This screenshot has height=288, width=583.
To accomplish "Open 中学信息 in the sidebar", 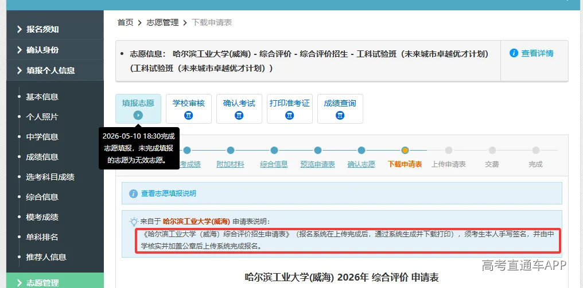I will coord(42,137).
